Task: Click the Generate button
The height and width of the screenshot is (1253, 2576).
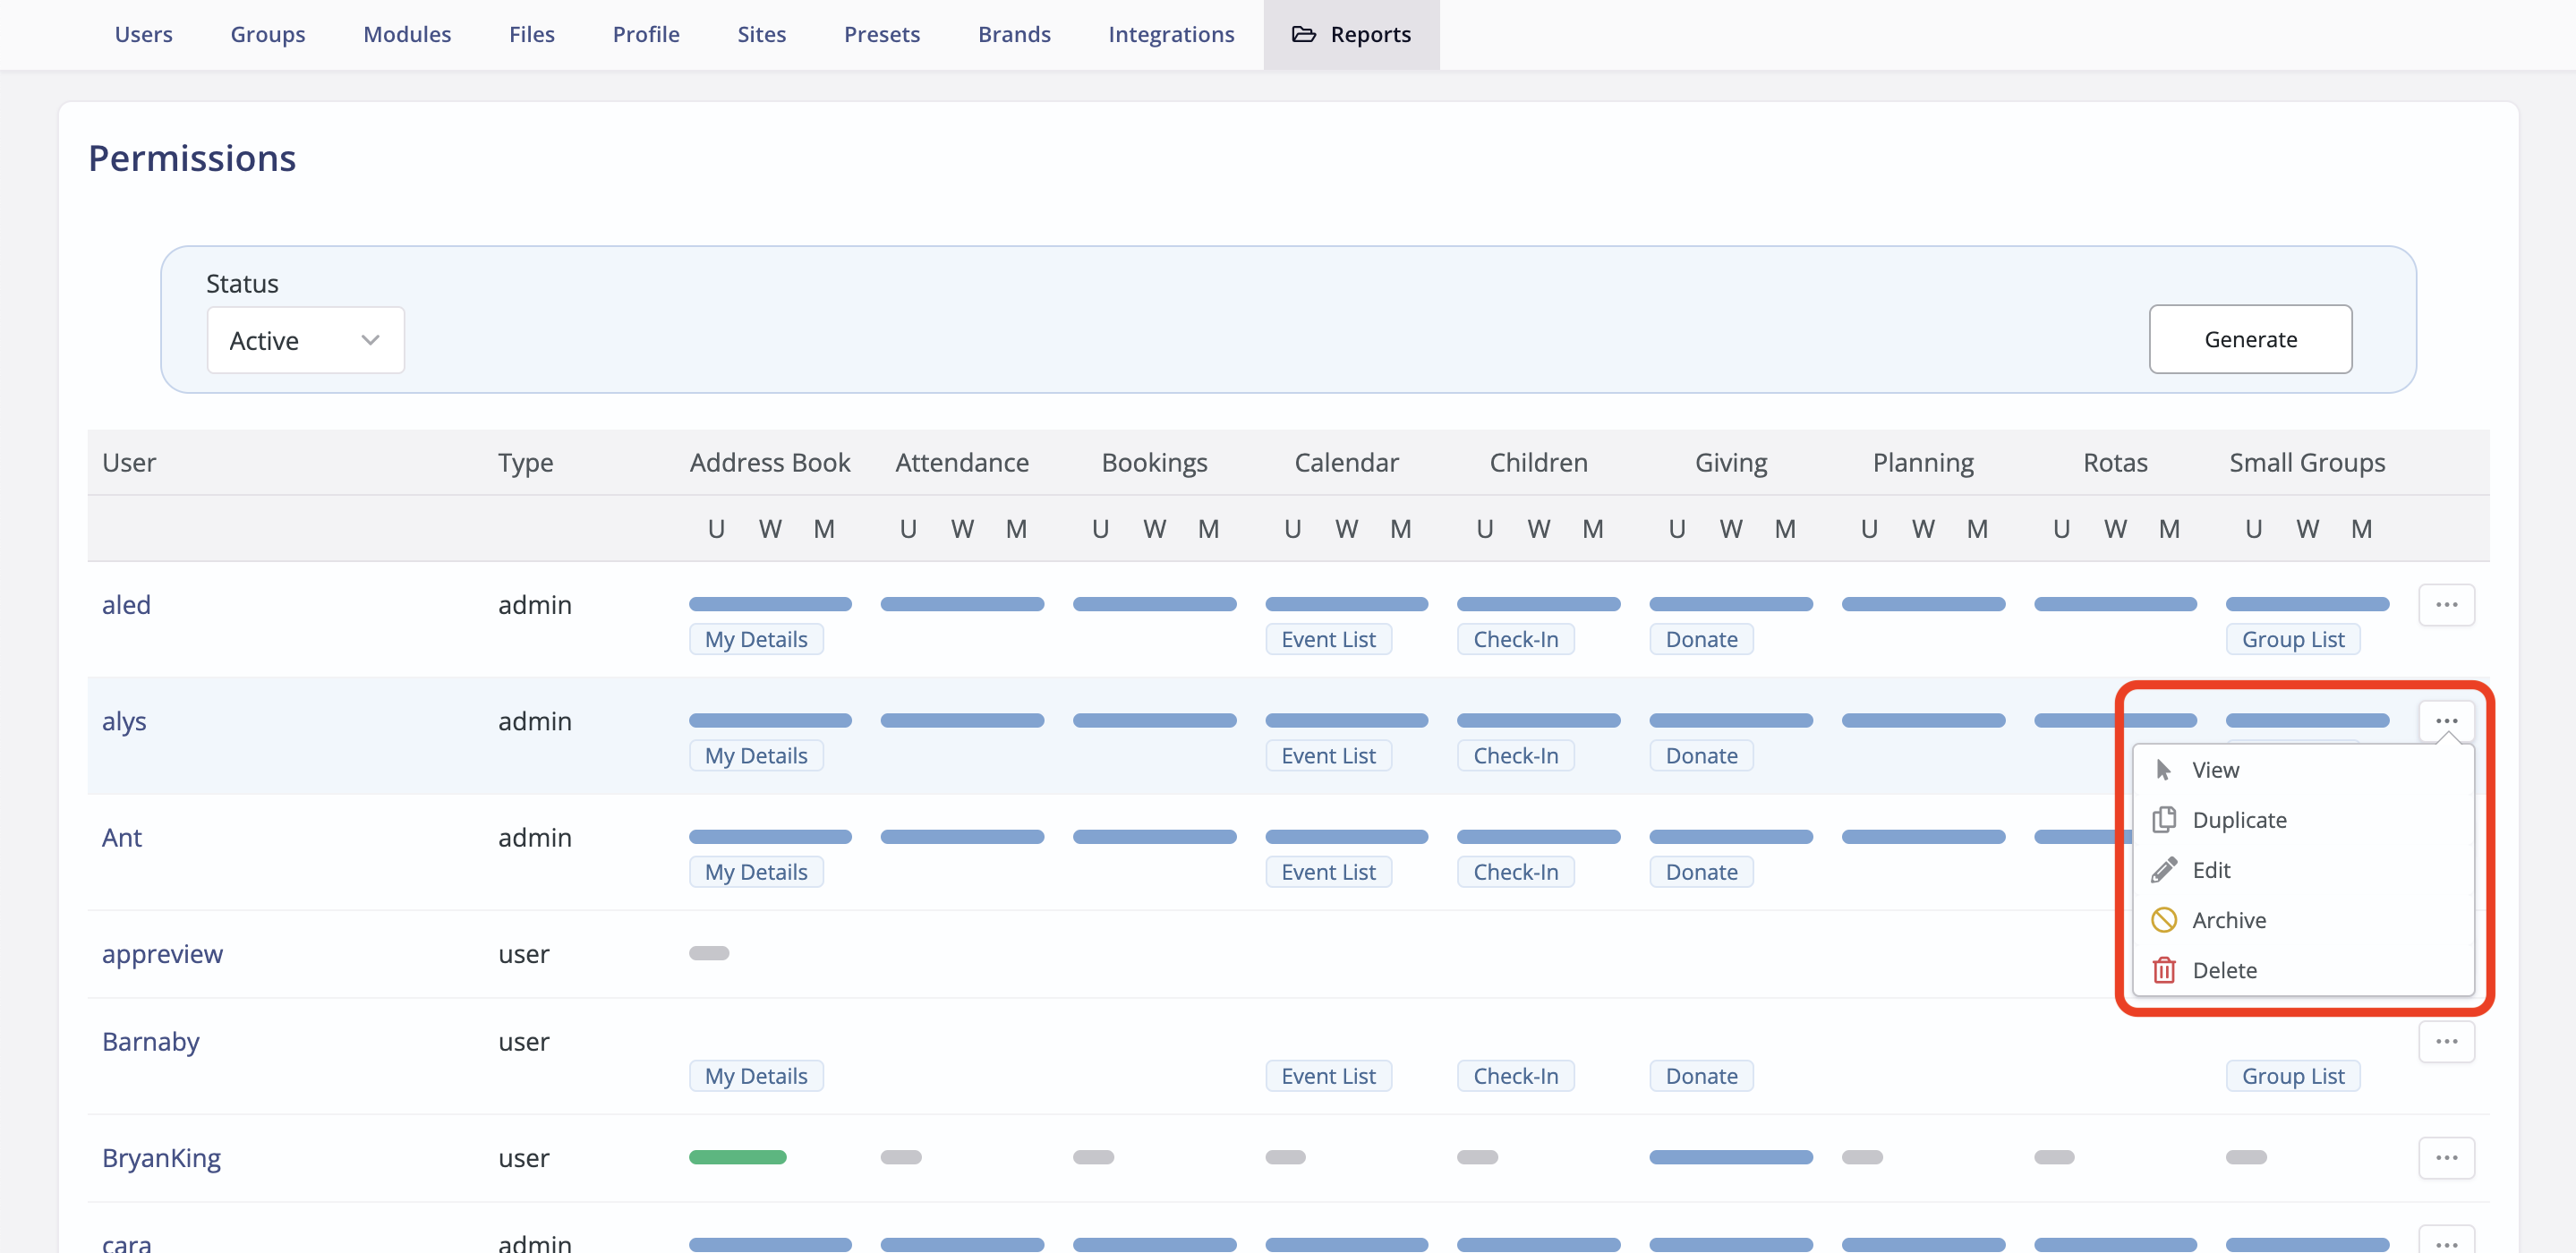Action: point(2250,339)
